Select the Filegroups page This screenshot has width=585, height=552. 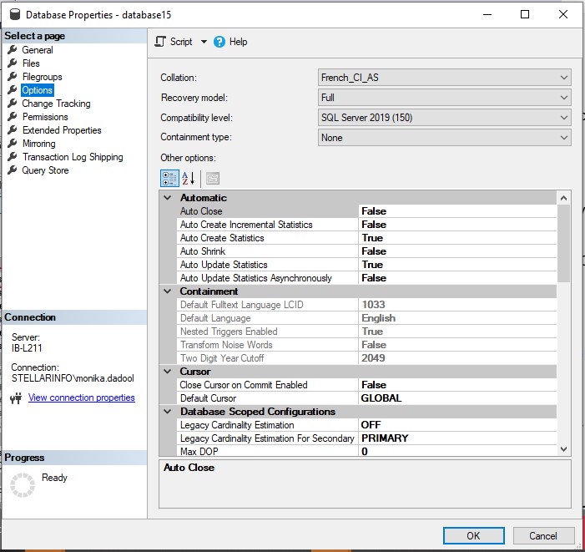coord(42,77)
